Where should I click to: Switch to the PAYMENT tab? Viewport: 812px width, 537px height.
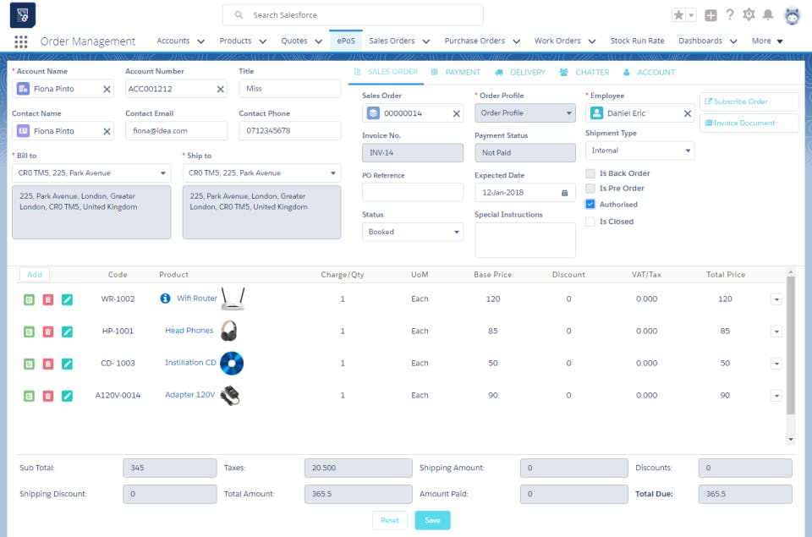click(456, 73)
